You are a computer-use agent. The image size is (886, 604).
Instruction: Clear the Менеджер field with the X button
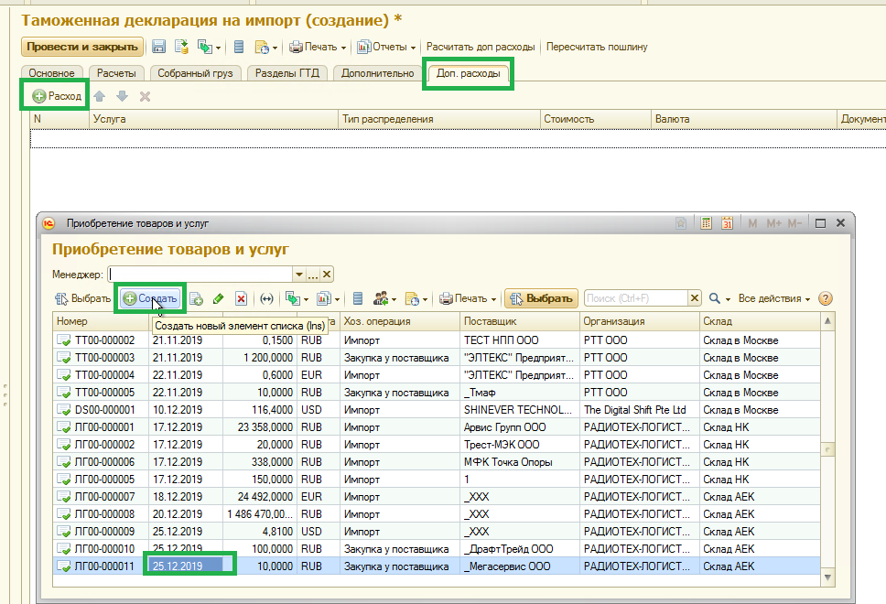[327, 274]
